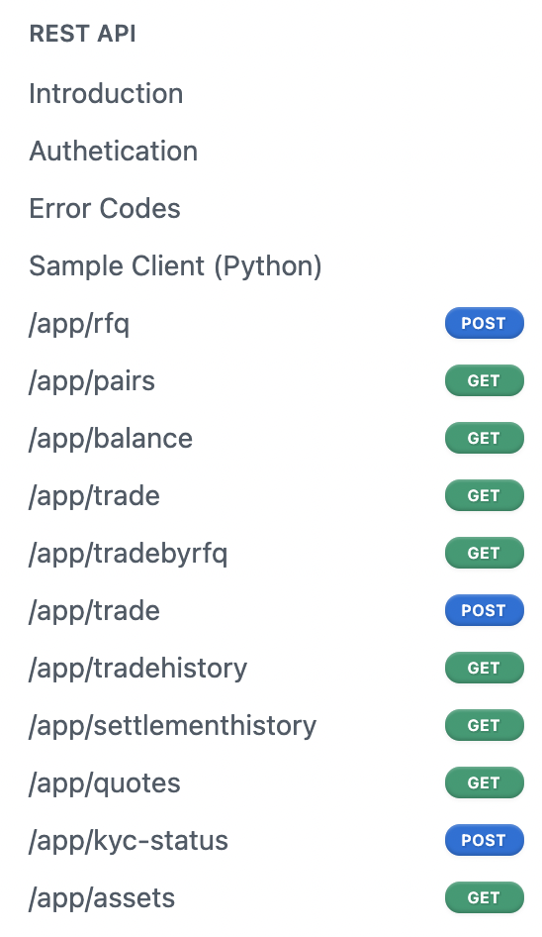Go to Error Codes documentation
This screenshot has height=937, width=542.
[105, 209]
